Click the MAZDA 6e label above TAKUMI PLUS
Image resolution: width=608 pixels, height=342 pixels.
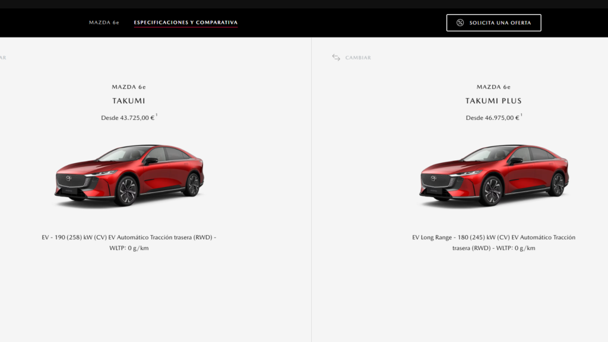click(493, 87)
